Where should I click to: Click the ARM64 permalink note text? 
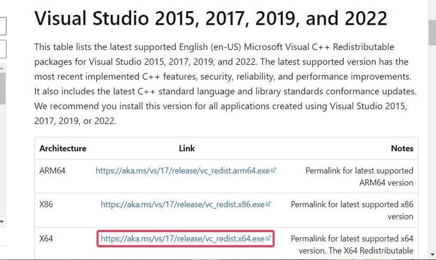pos(359,177)
